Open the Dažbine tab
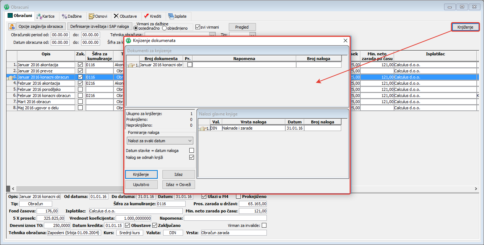Viewport: 484px width, 245px height. 72,16
